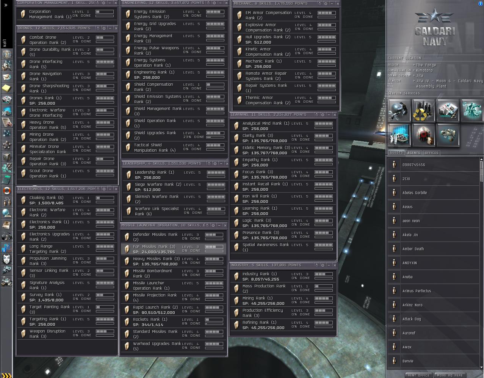Open the yellow Notepad icon in the sidebar
Viewport: 484px width, 378px height.
click(x=6, y=88)
